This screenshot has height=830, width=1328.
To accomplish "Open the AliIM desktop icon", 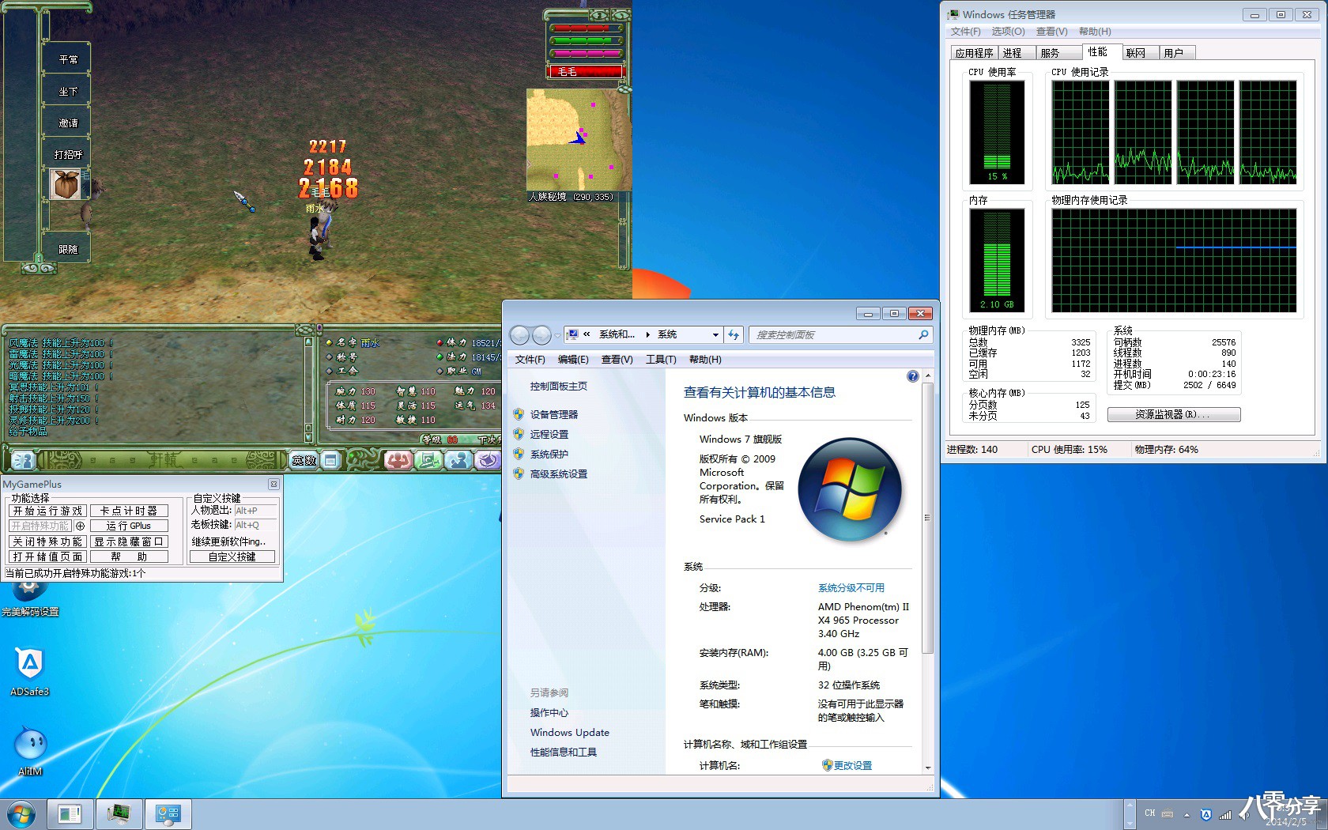I will [x=30, y=750].
